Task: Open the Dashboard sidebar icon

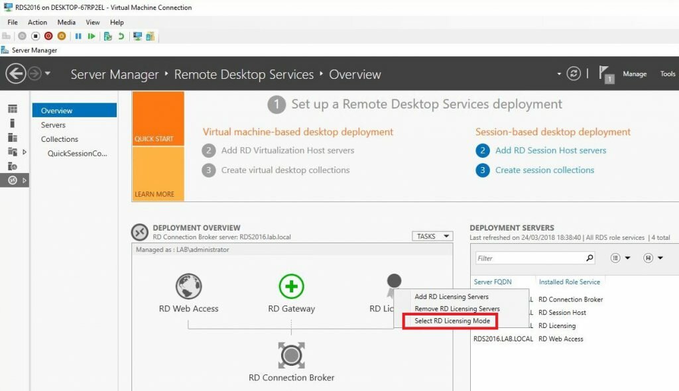Action: pos(13,109)
